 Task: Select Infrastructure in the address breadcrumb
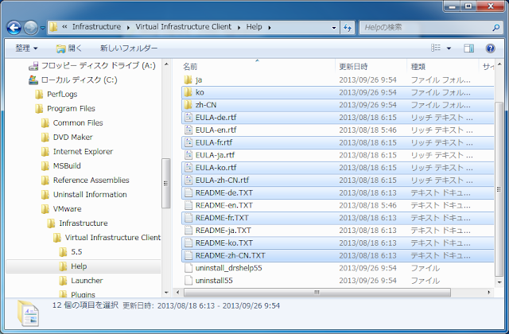96,27
